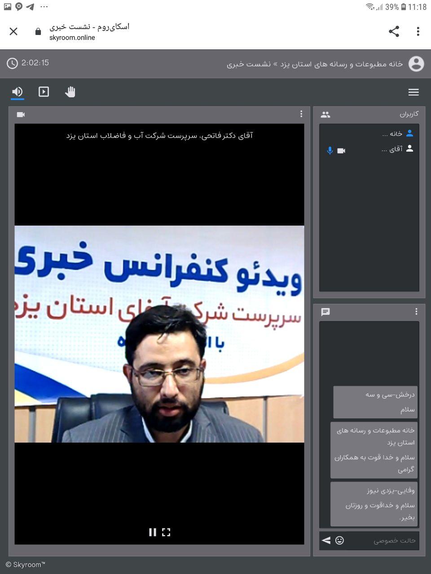
Task: Close the browser tab with the X
Action: [x=13, y=31]
